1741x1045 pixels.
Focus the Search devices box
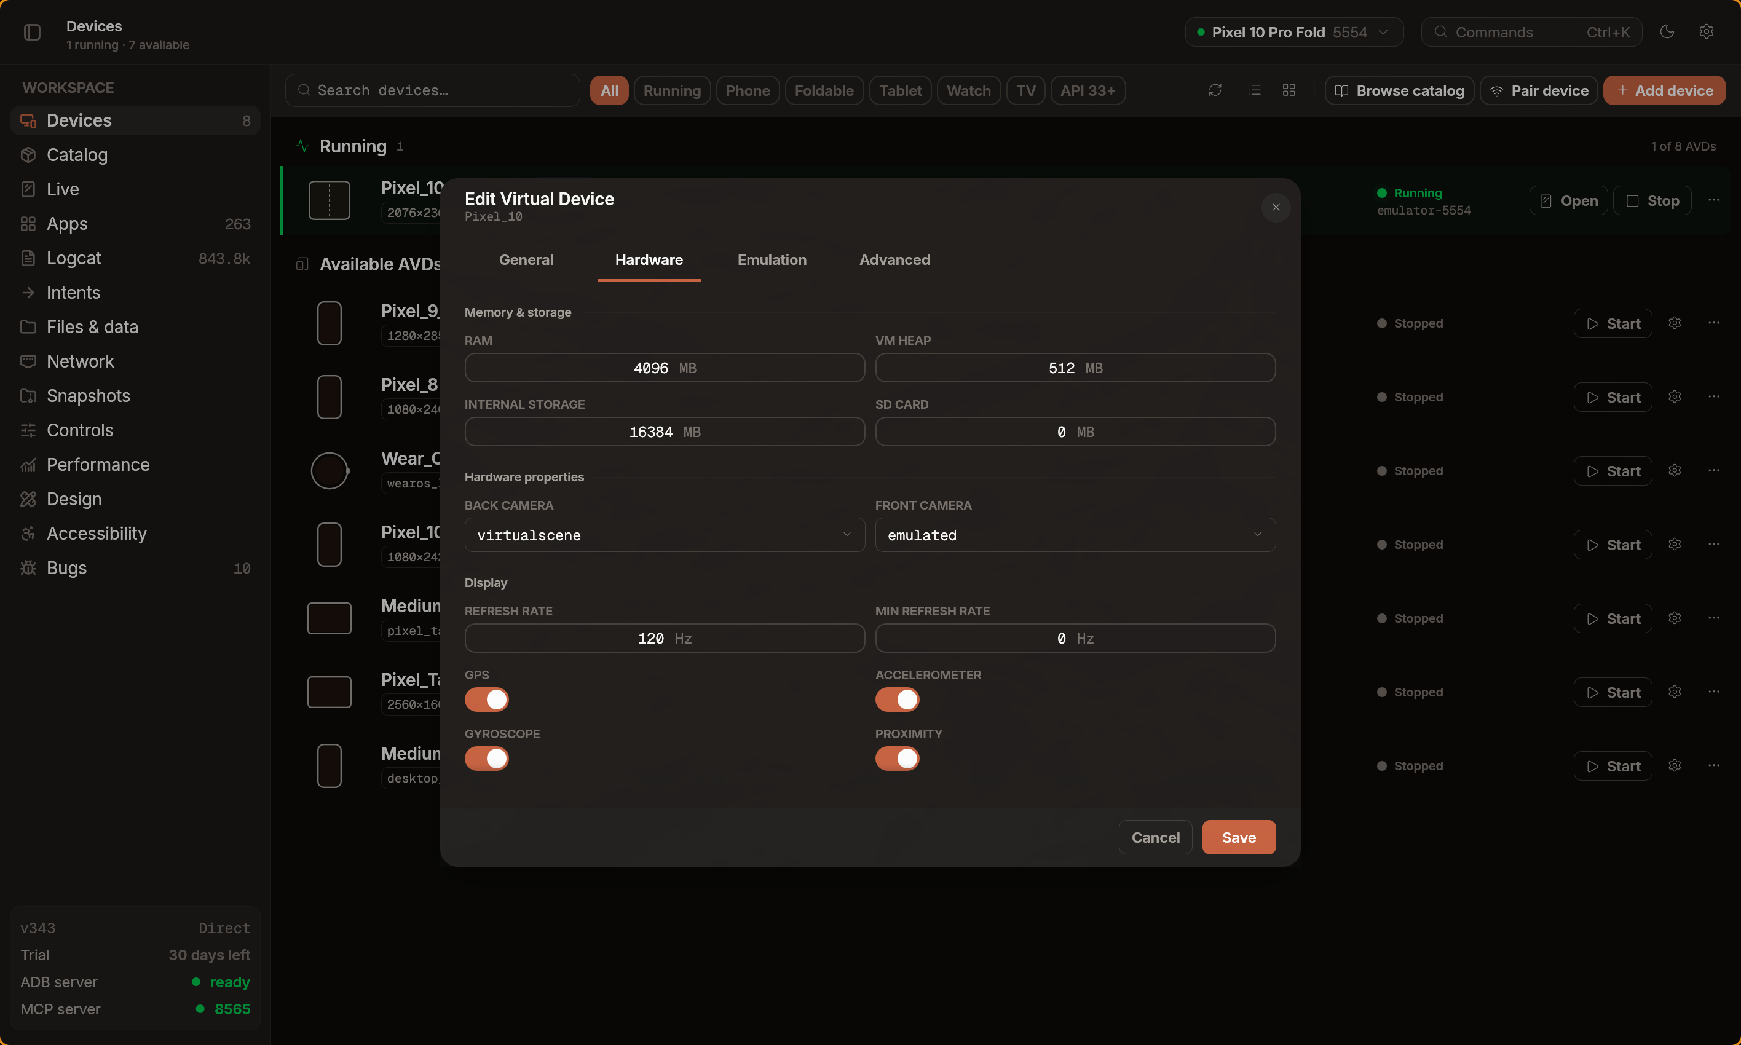[x=432, y=91]
